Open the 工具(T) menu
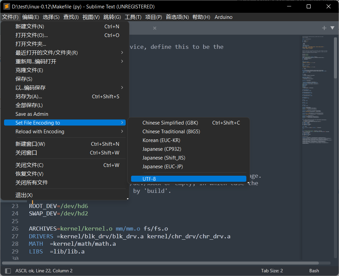Image resolution: width=339 pixels, height=276 pixels. [133, 17]
